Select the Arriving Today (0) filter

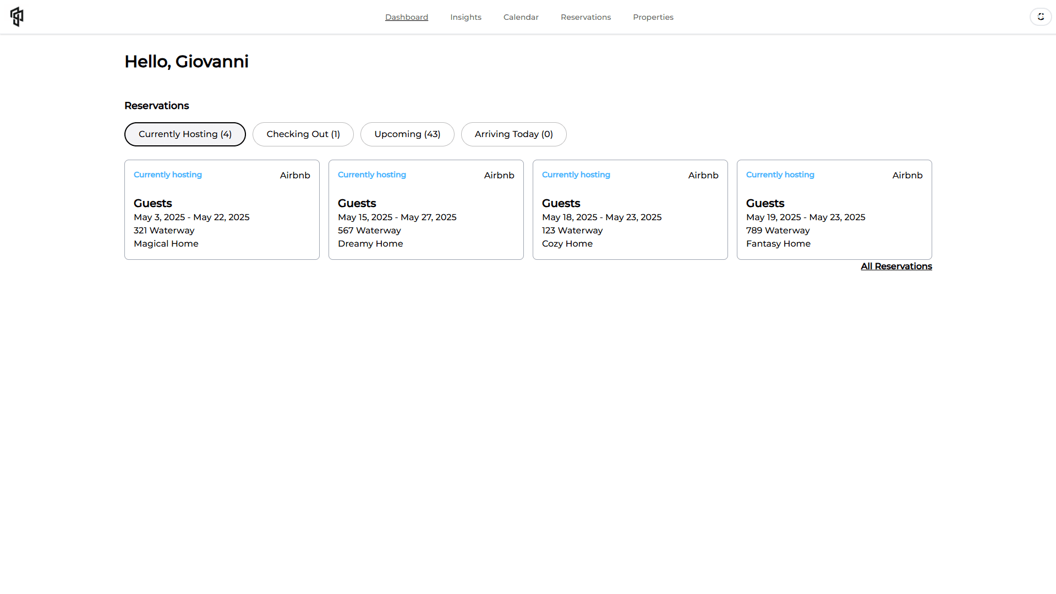pyautogui.click(x=513, y=134)
